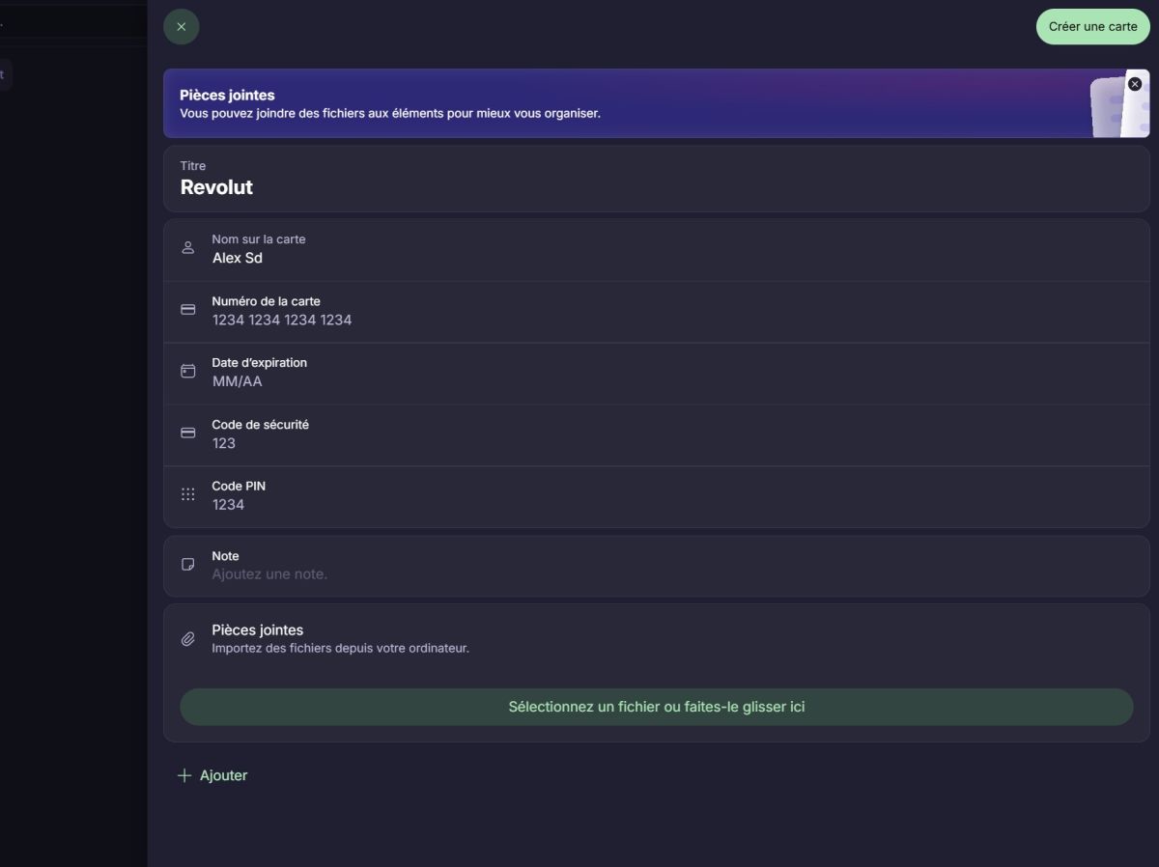Click the keypad grid icon for Code PIN
This screenshot has height=867, width=1159.
coord(188,494)
